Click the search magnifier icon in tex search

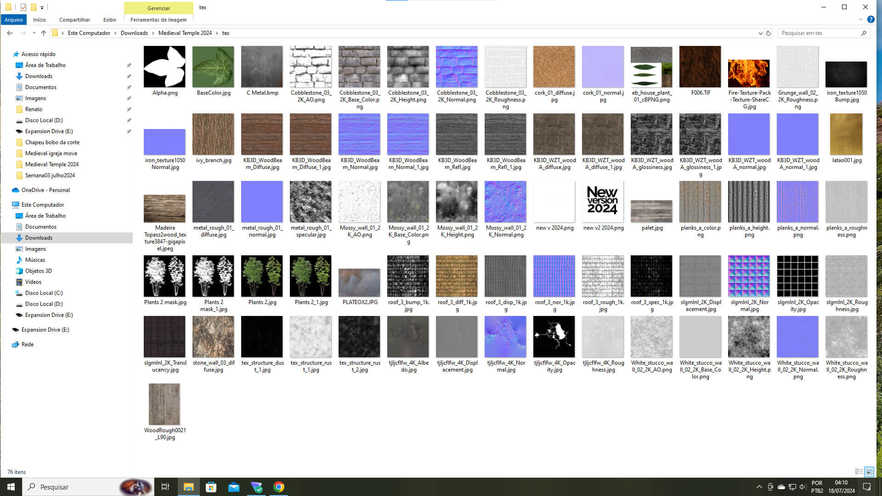pyautogui.click(x=864, y=33)
